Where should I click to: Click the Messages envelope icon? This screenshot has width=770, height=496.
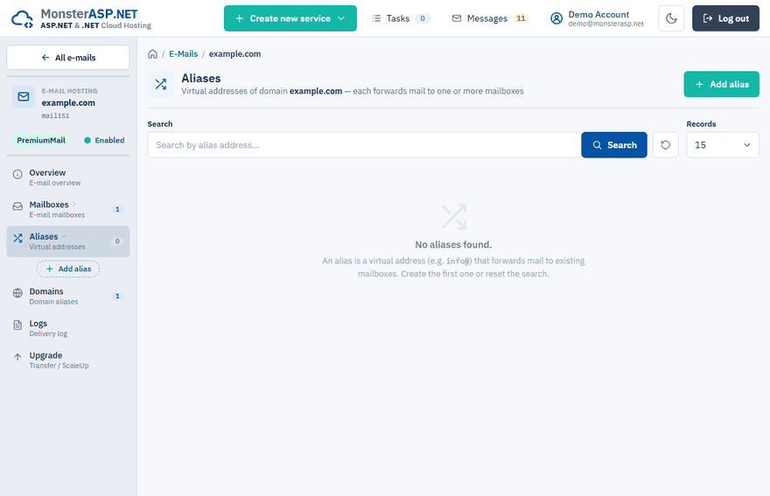[x=457, y=18]
